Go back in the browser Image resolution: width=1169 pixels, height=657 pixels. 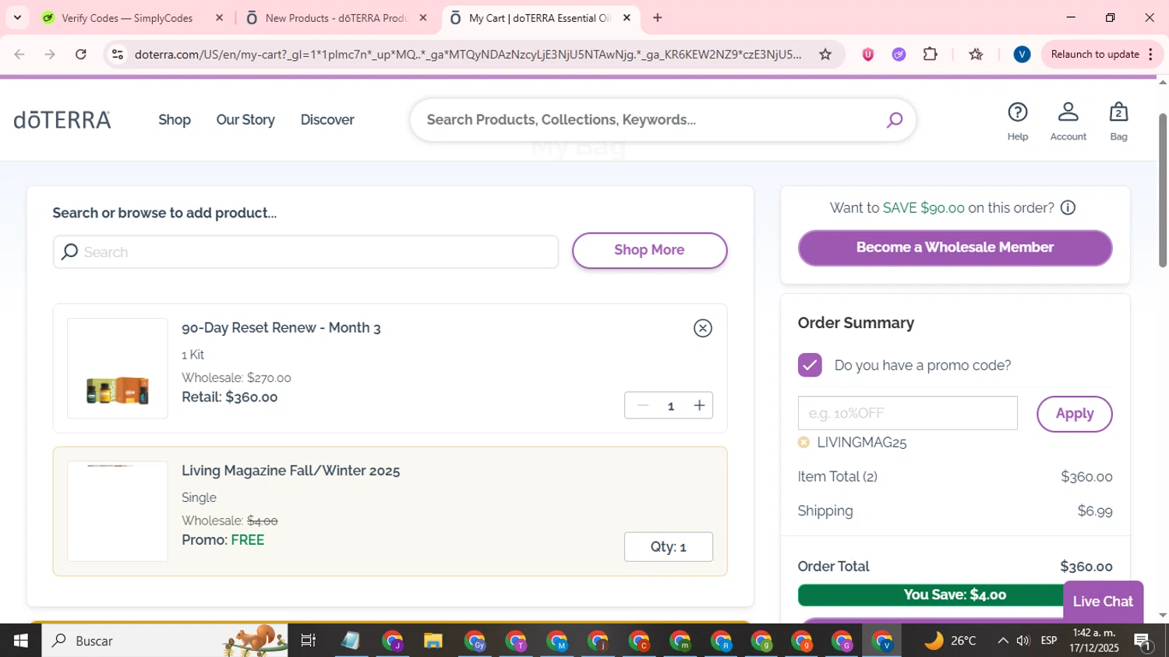(19, 55)
